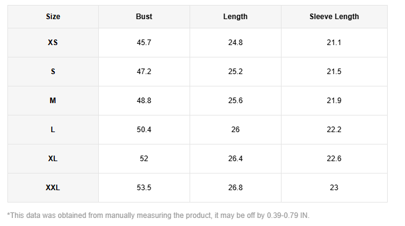Screen dimensions: 405x226
Task: Select the M size row label
Action: pyautogui.click(x=53, y=101)
